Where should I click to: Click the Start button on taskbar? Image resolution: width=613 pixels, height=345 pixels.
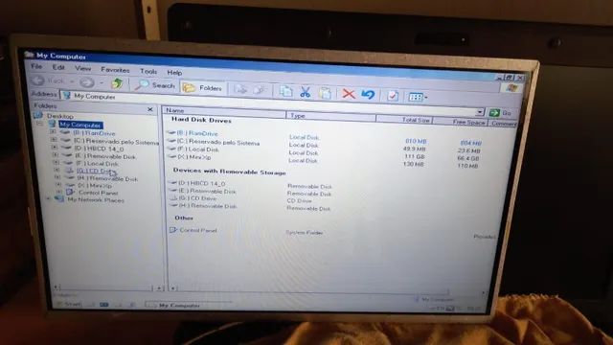coord(69,304)
